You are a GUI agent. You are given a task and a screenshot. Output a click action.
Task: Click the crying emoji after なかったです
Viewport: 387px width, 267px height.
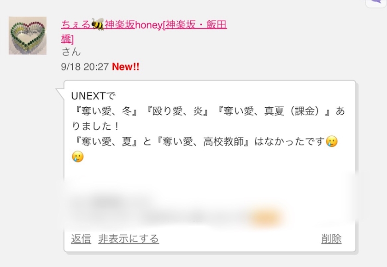click(x=331, y=141)
